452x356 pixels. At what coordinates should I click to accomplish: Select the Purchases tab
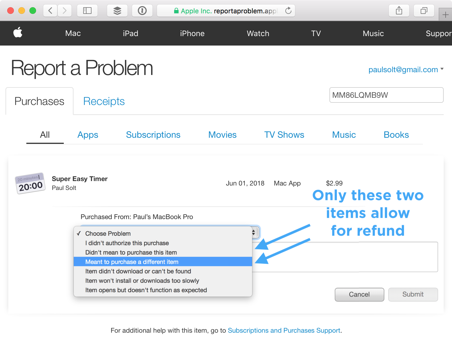pos(39,101)
